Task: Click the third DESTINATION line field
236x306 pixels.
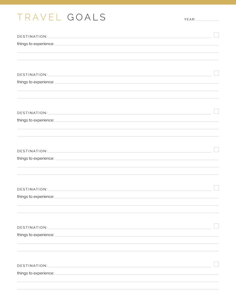Action: (129, 113)
